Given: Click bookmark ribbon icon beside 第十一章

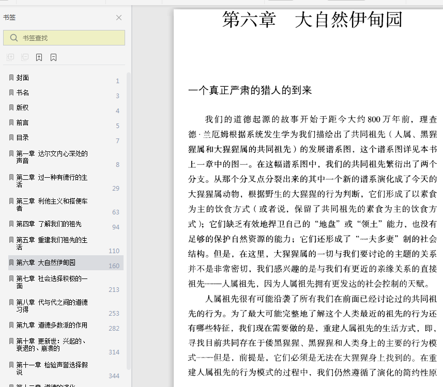Looking at the screenshot, I should point(11,365).
